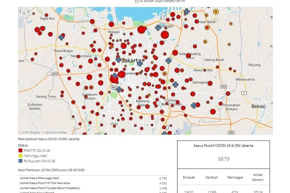This screenshot has width=290, height=193.
Task: Click the calendar icon beside the date range
Action: point(136,1)
